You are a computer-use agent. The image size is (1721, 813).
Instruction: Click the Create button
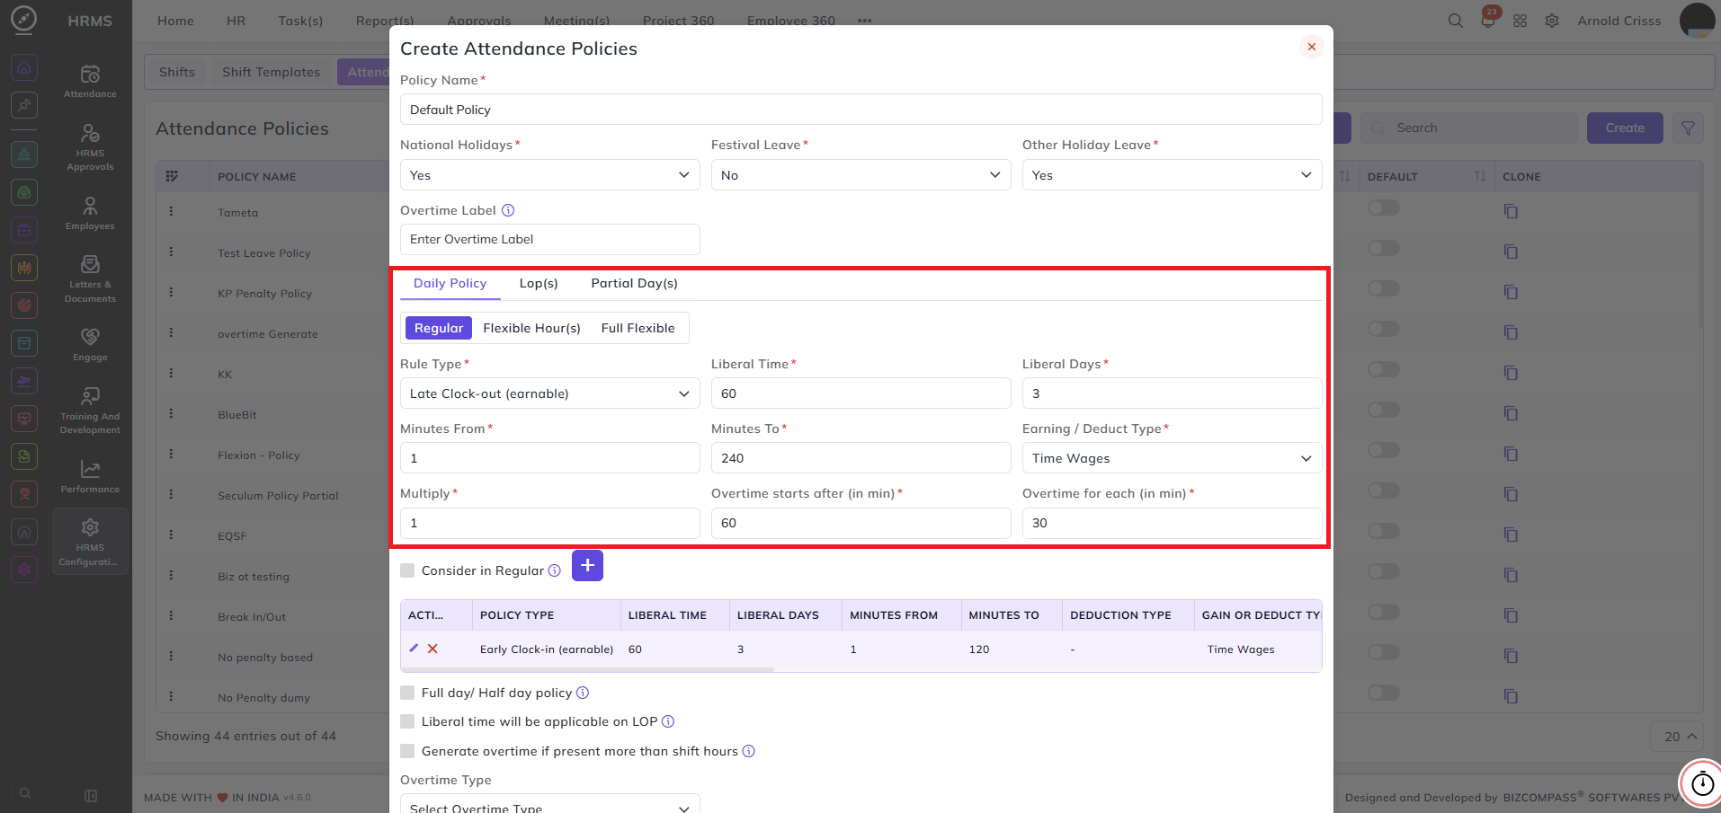(1625, 128)
